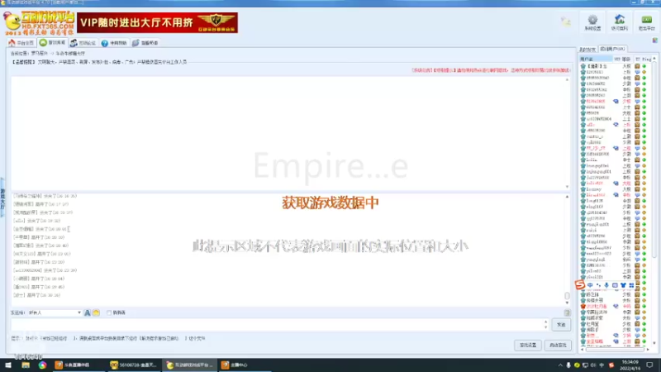Switch to the My Friends tab above the user list

pyautogui.click(x=587, y=50)
